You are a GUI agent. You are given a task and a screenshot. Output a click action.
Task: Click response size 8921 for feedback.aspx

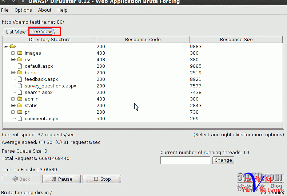point(195,79)
